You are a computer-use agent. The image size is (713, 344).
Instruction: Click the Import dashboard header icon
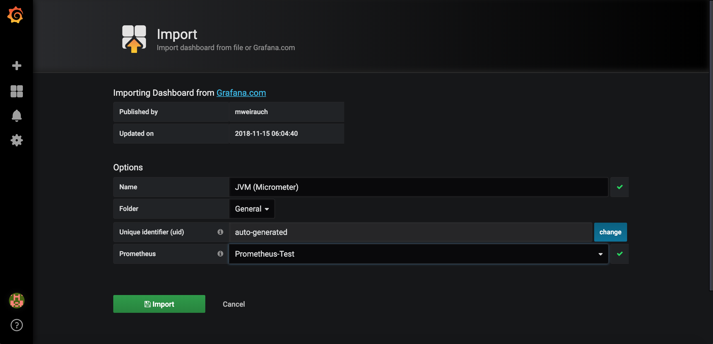134,39
